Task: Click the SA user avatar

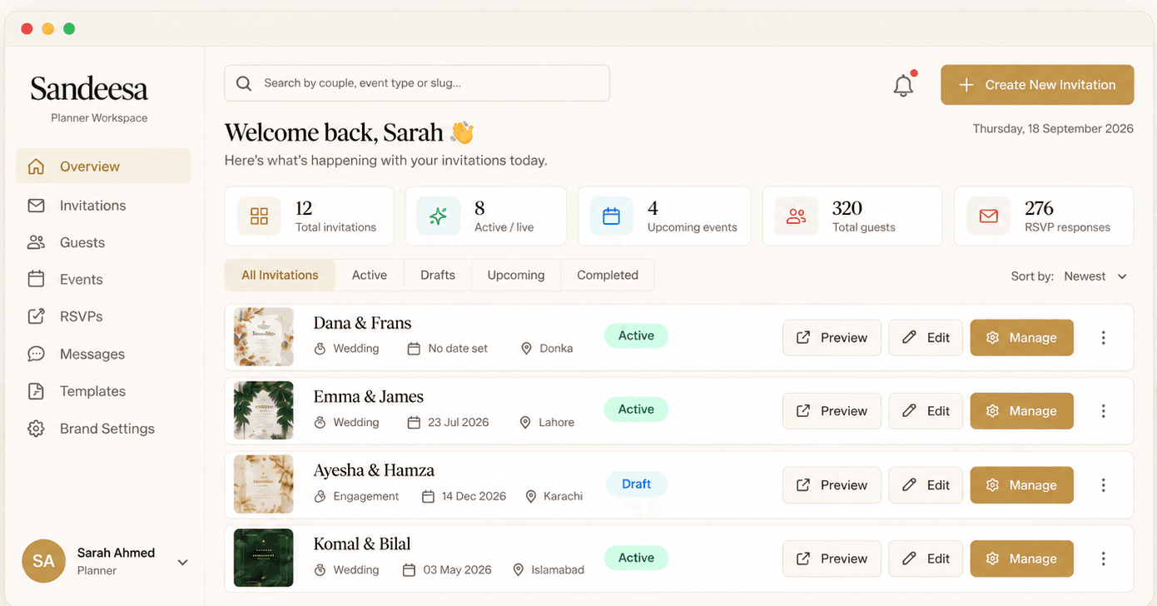Action: pyautogui.click(x=43, y=561)
